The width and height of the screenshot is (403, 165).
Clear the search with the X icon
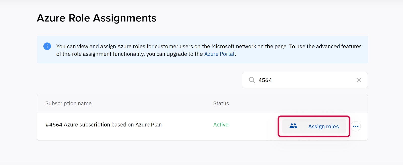tap(359, 80)
